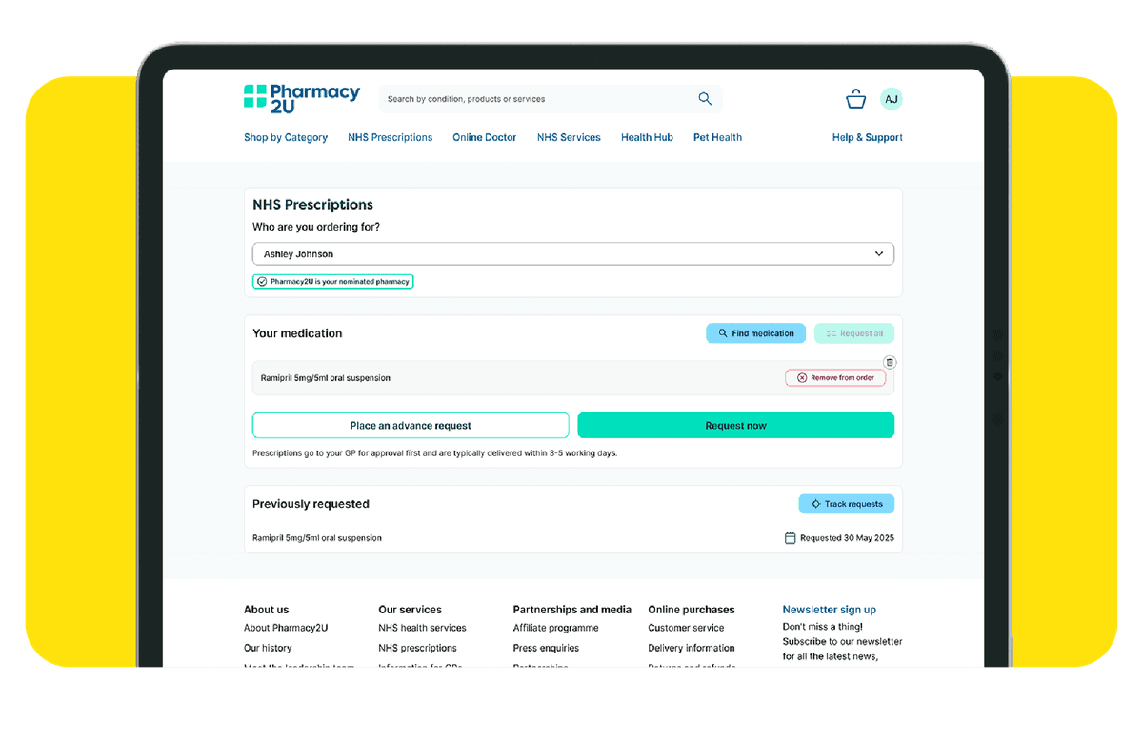Open Online Doctor menu
Image resolution: width=1143 pixels, height=743 pixels.
[485, 137]
